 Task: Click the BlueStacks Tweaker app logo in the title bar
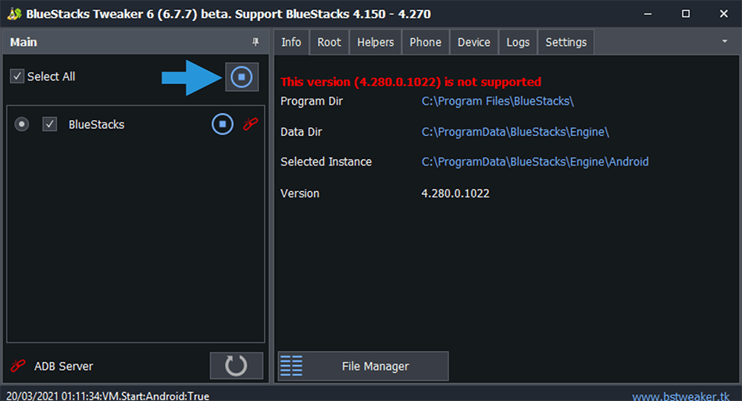point(14,14)
